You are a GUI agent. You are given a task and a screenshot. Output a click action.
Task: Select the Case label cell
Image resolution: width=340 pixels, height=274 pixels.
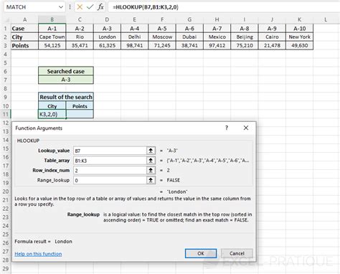coord(24,29)
